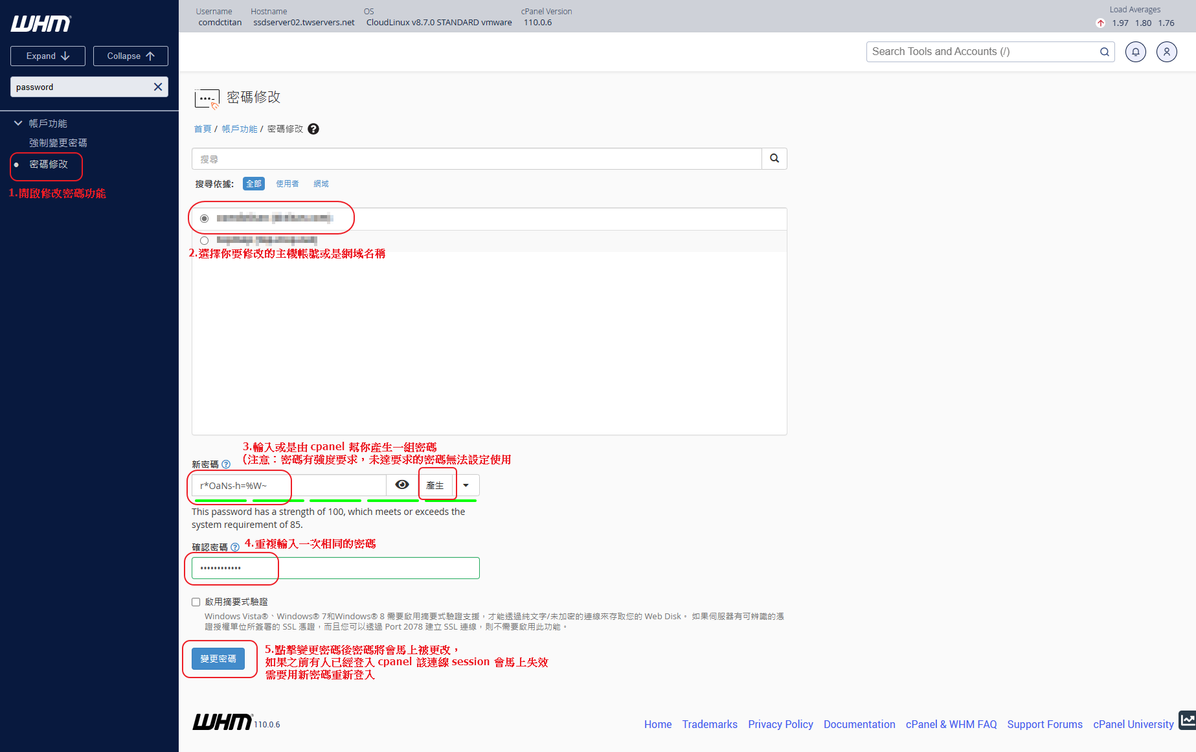Image resolution: width=1196 pixels, height=752 pixels.
Task: Open the statistics chart icon at bottom right
Action: tap(1187, 720)
